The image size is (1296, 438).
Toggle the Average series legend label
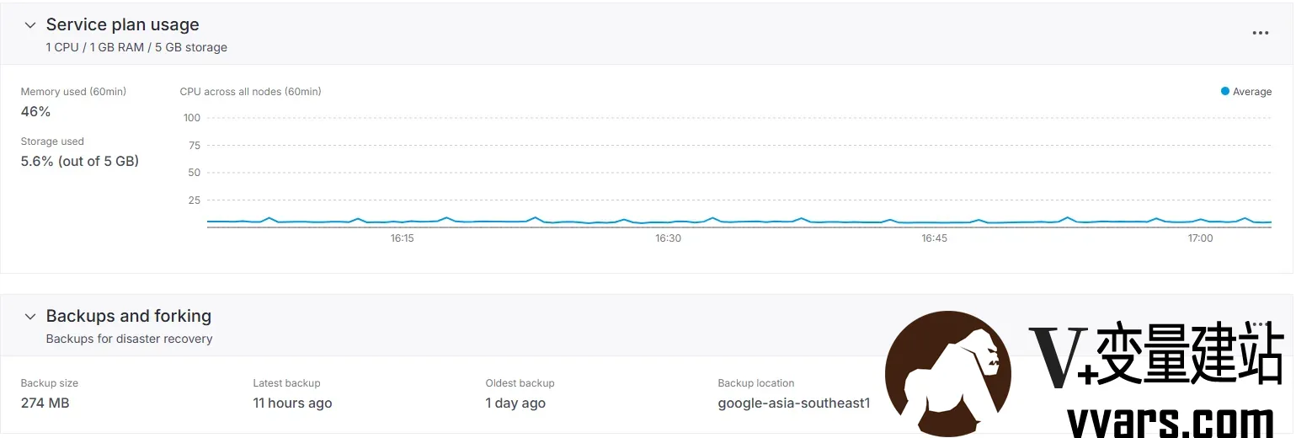1252,92
